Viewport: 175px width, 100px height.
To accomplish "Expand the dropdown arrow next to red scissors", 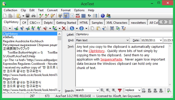I will click(50, 28).
